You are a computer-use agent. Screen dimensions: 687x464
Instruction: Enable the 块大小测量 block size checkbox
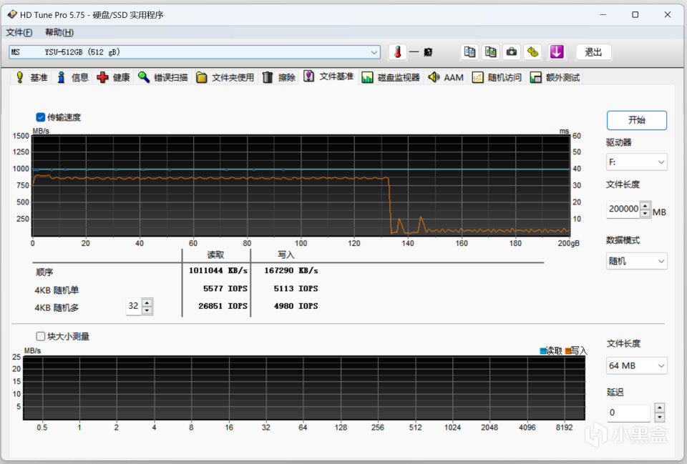[x=41, y=336]
